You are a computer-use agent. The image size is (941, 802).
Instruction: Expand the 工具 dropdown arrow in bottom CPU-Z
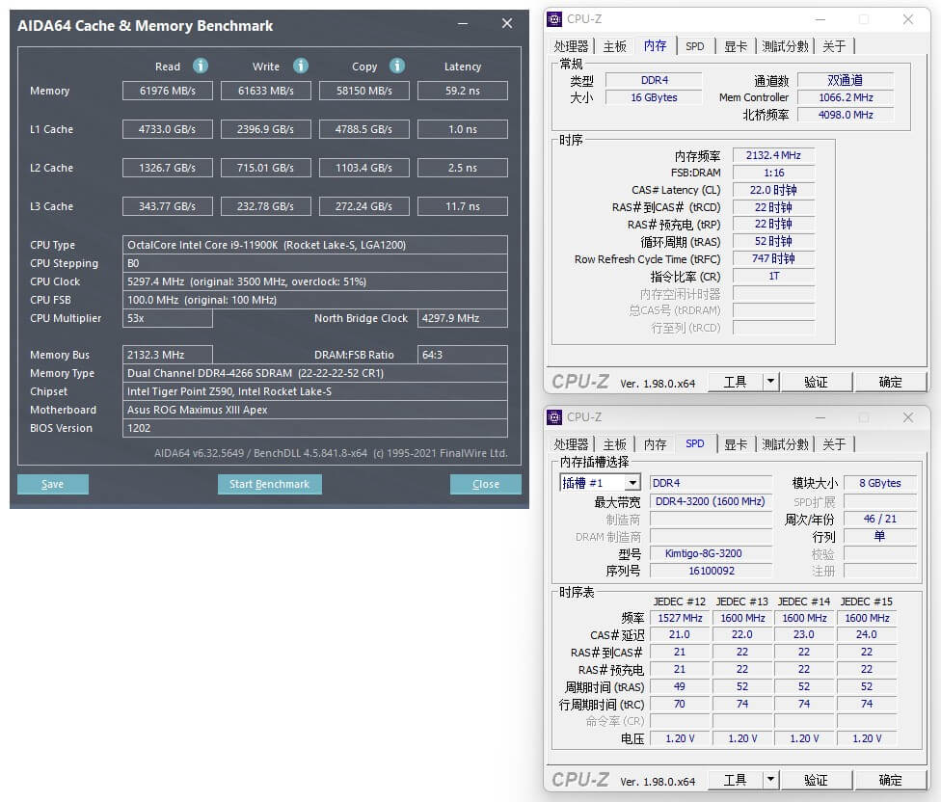click(770, 780)
